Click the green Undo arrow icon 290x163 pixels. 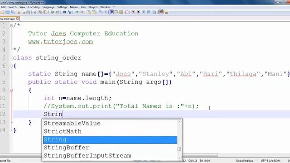(52, 12)
